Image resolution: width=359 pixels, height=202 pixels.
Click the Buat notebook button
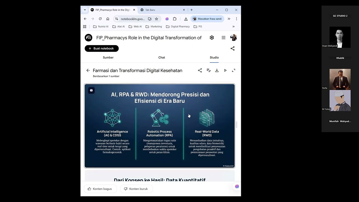pos(102,49)
